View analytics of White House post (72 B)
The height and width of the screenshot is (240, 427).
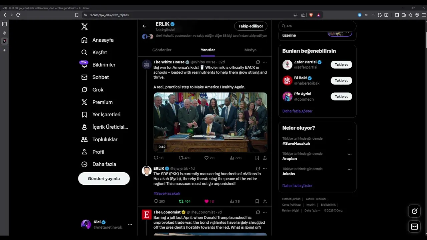point(236,158)
